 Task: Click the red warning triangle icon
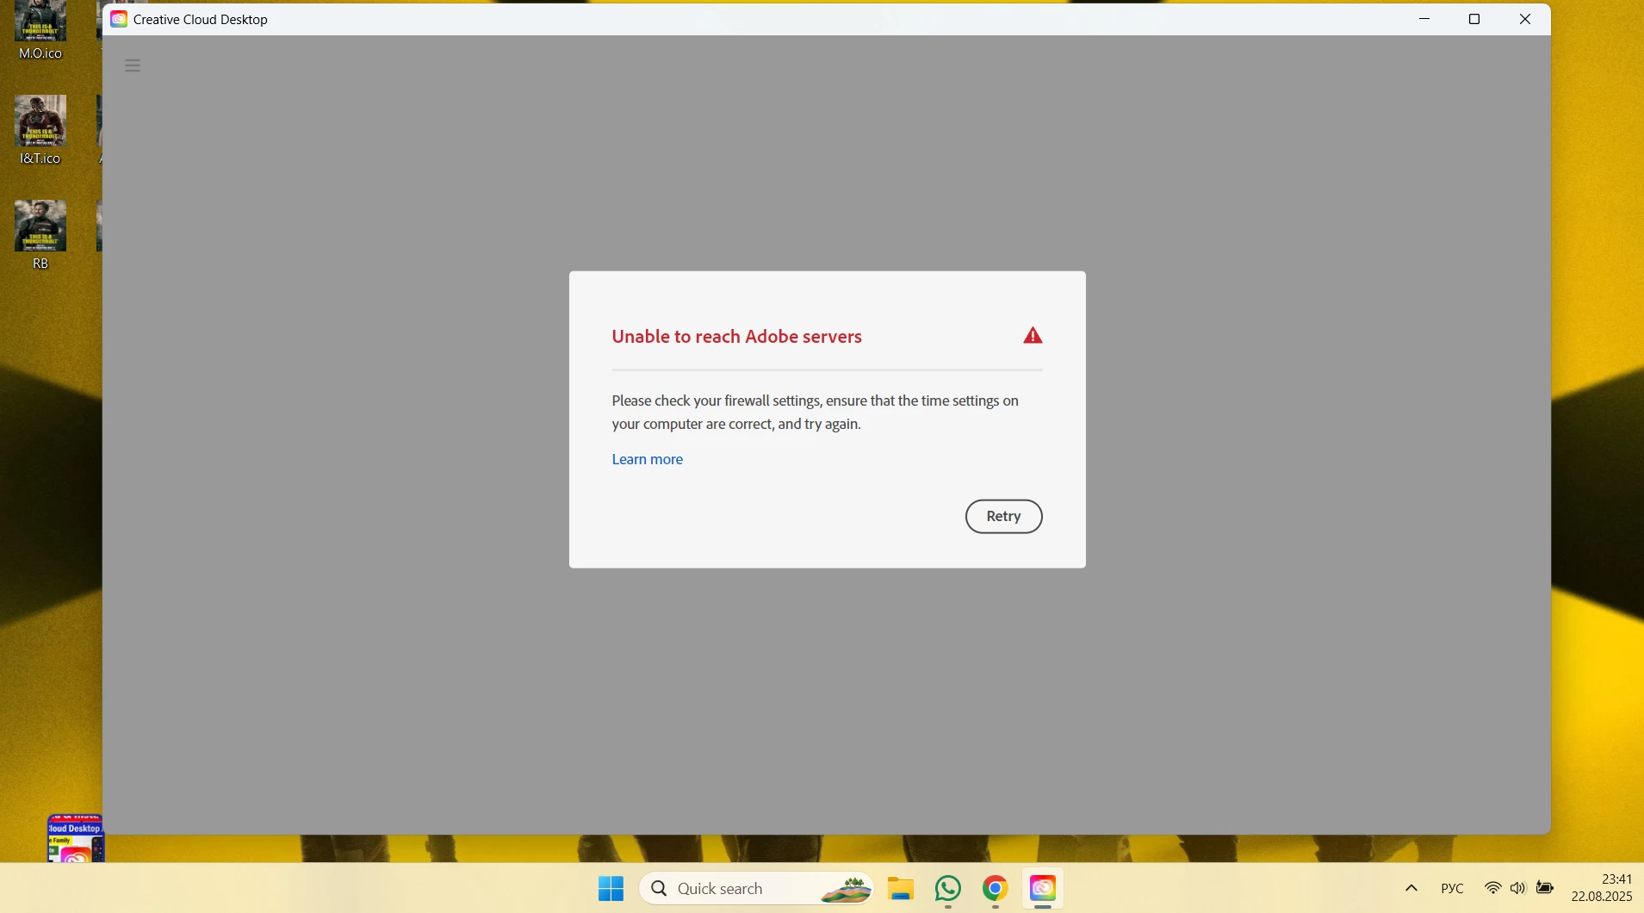(1033, 336)
